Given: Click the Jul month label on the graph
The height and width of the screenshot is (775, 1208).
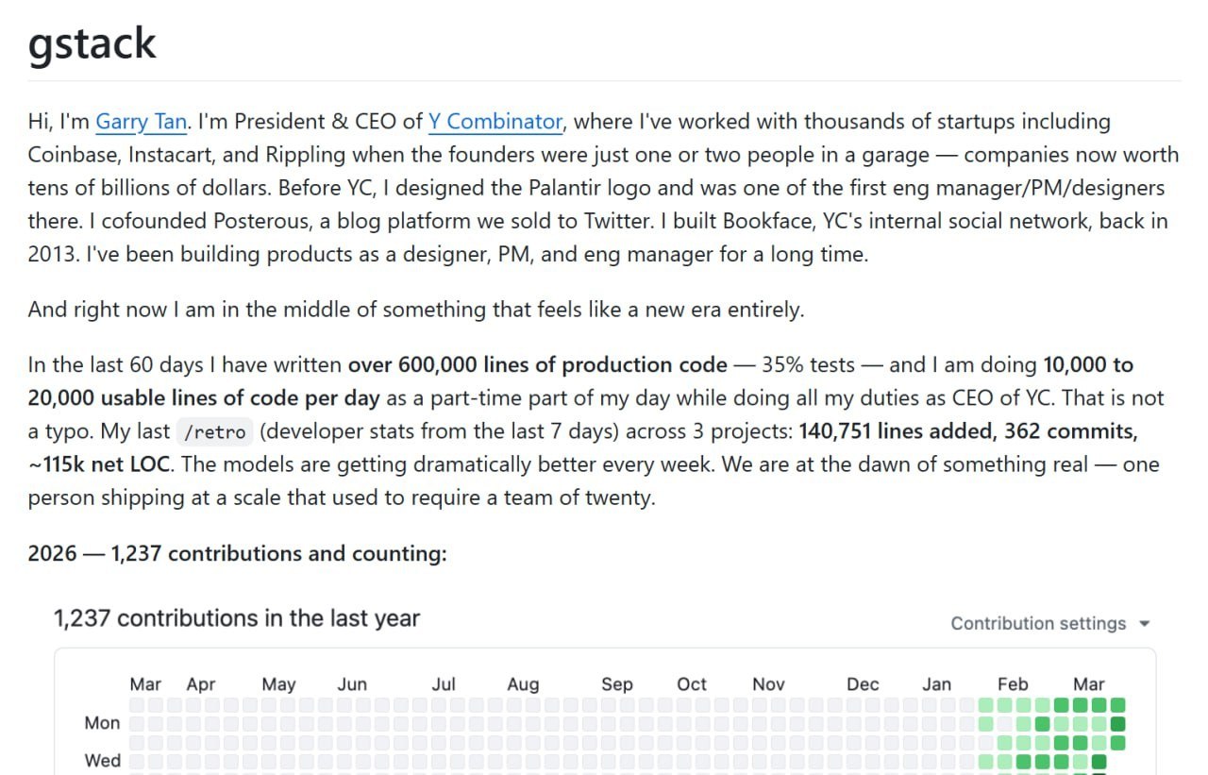Looking at the screenshot, I should pos(444,684).
